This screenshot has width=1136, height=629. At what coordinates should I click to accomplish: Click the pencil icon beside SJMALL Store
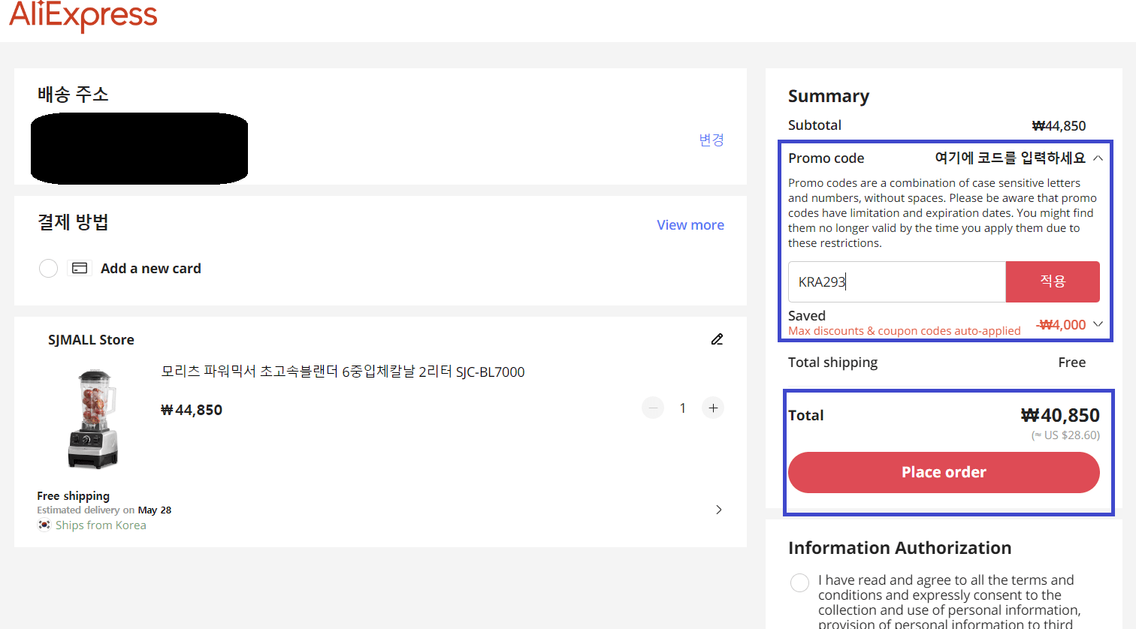[717, 339]
